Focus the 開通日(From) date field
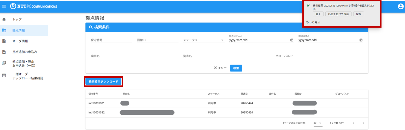The height and width of the screenshot is (130, 405). click(261, 40)
